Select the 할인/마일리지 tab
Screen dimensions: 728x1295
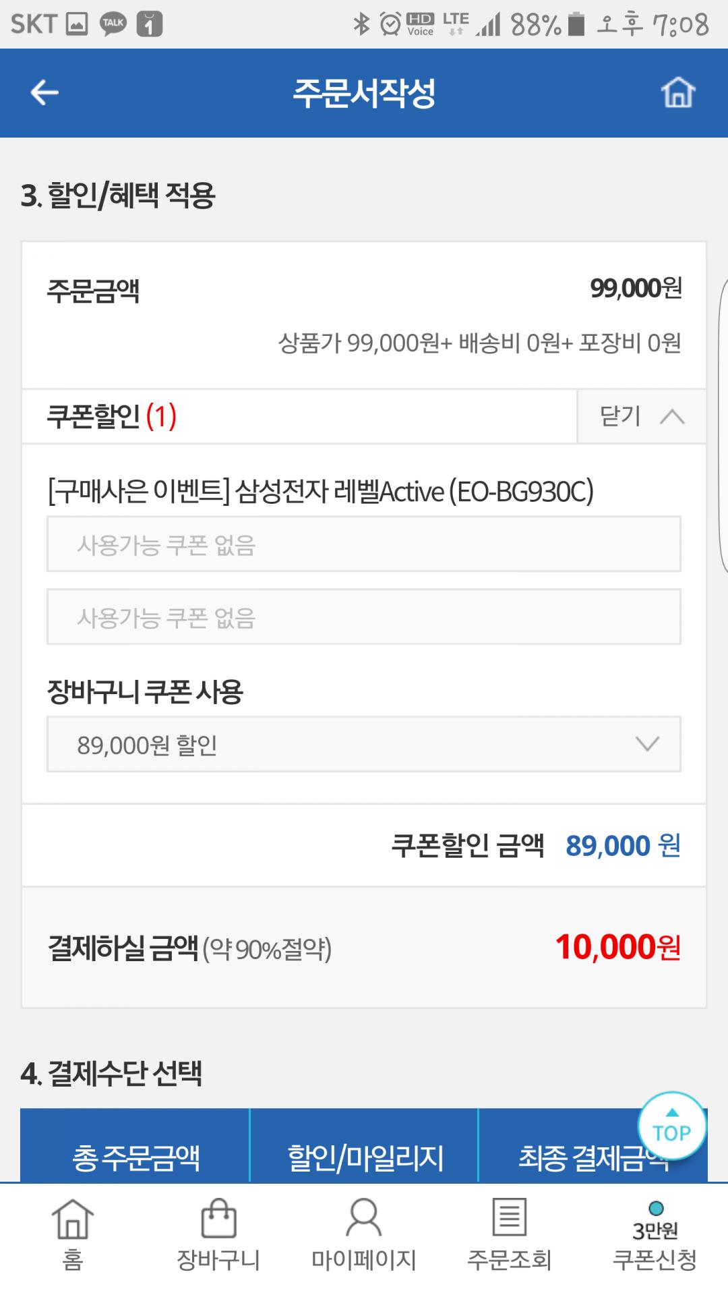click(x=365, y=1157)
